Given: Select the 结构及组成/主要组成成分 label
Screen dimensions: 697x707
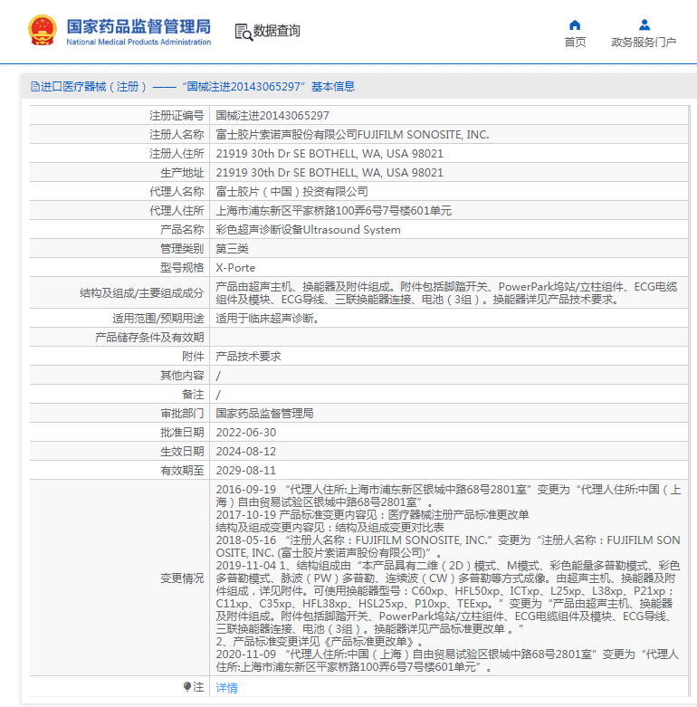Looking at the screenshot, I should [x=141, y=293].
